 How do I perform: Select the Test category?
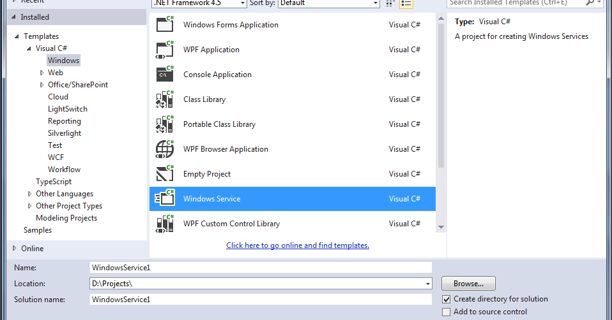click(55, 145)
